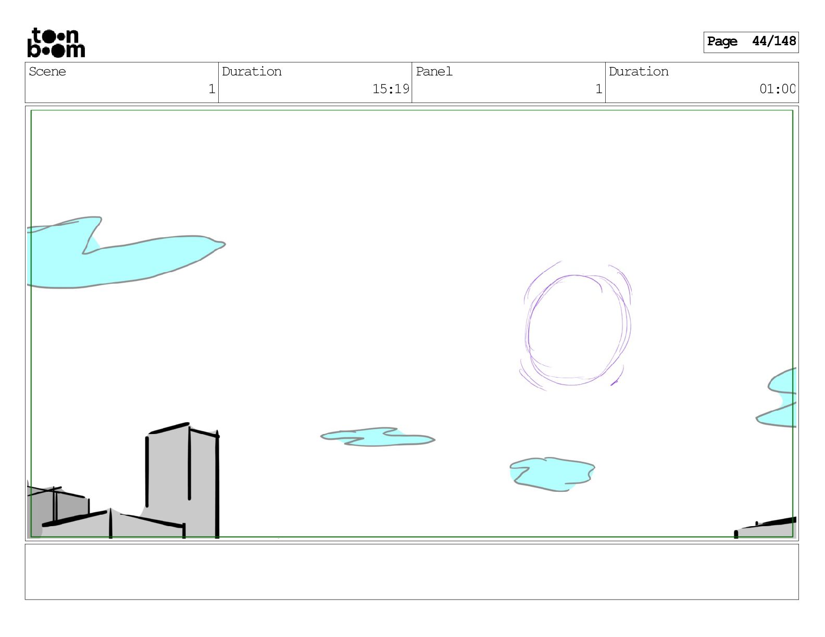Click the panel Duration value 01:00
The width and height of the screenshot is (825, 637).
click(777, 89)
